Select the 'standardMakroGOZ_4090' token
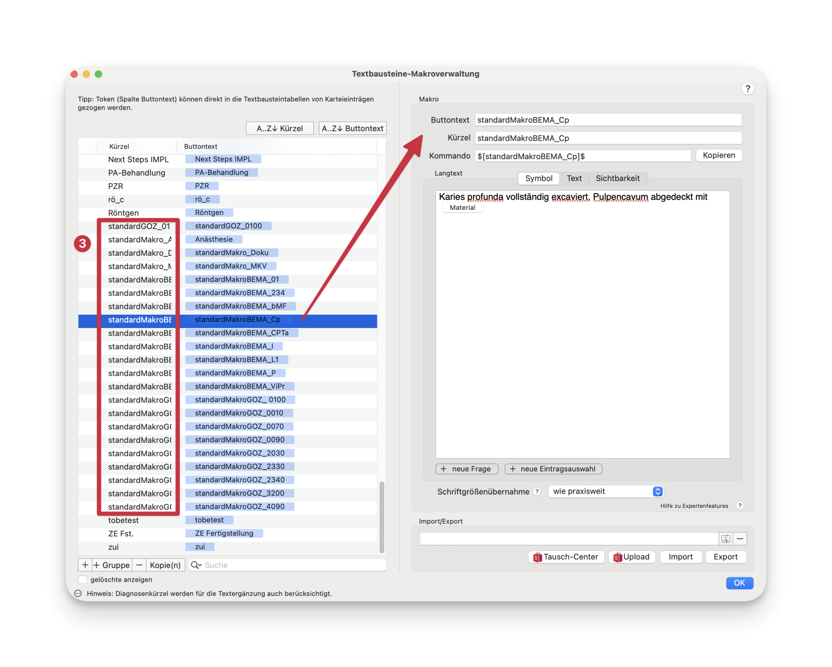The width and height of the screenshot is (832, 667). (x=240, y=507)
